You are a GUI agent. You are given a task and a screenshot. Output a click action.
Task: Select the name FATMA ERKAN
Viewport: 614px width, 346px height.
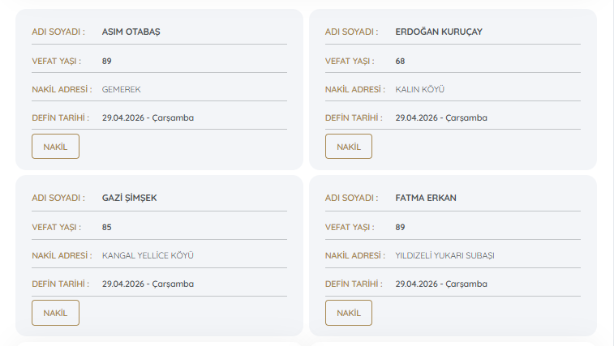click(426, 198)
